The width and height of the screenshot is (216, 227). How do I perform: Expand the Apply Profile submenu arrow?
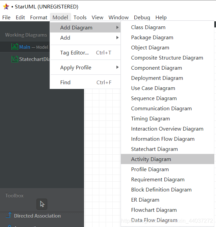(x=117, y=67)
